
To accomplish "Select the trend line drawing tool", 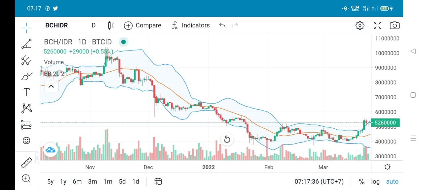I will point(26,44).
